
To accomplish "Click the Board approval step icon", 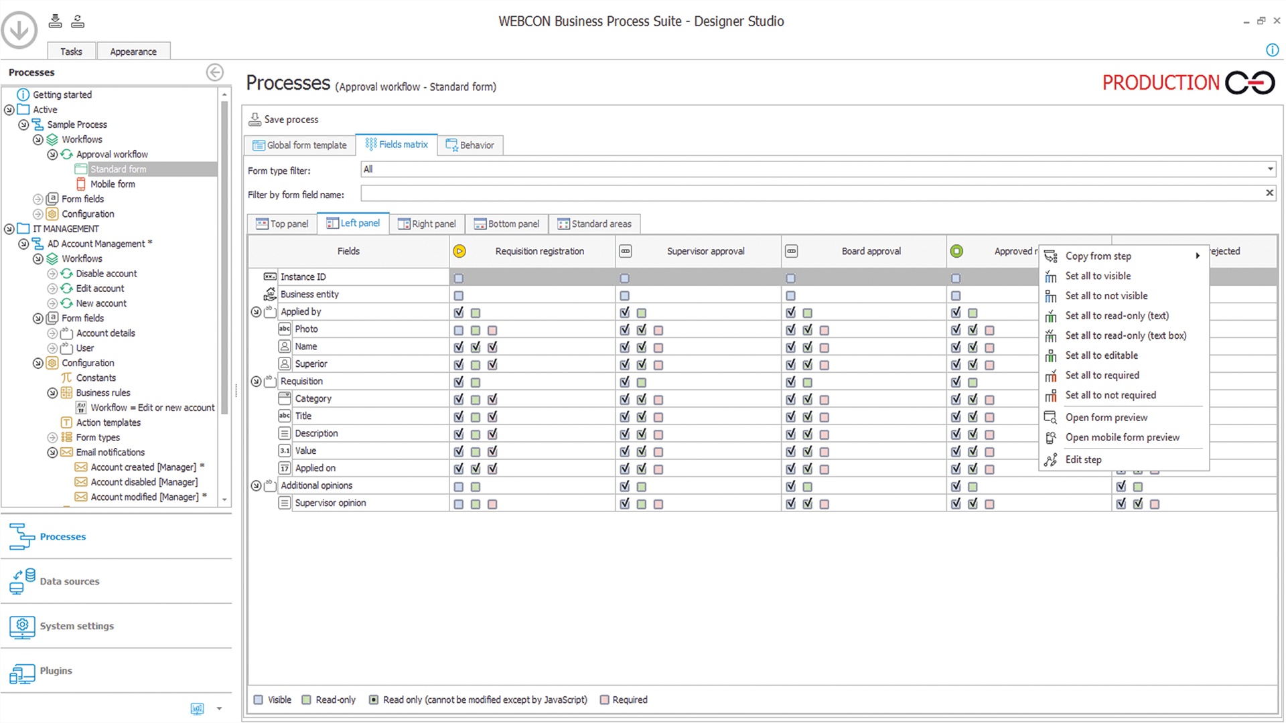I will pos(792,251).
